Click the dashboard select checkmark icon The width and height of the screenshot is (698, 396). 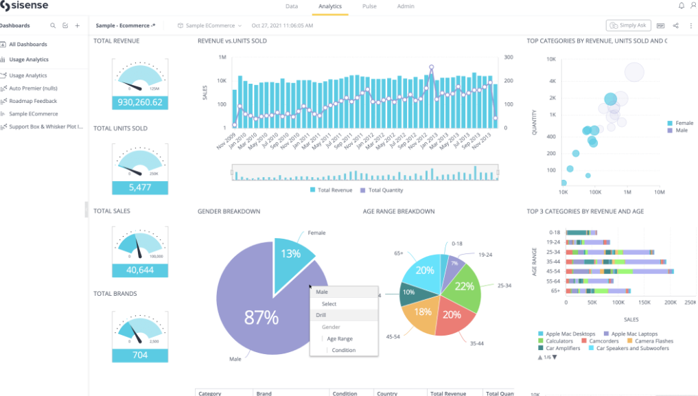pyautogui.click(x=65, y=26)
